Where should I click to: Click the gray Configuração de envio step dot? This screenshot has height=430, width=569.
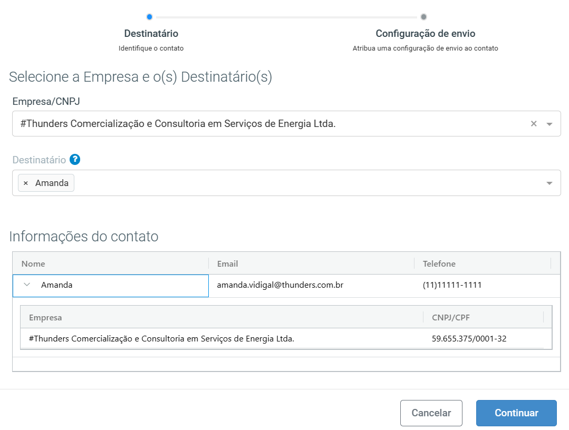pos(423,16)
